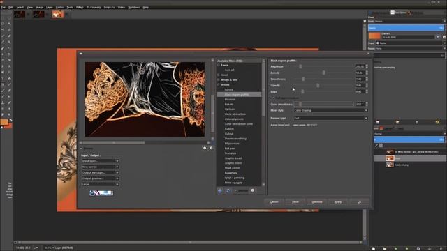Image resolution: width=447 pixels, height=251 pixels.
Task: Open the Output preview dropdown
Action: click(100, 178)
